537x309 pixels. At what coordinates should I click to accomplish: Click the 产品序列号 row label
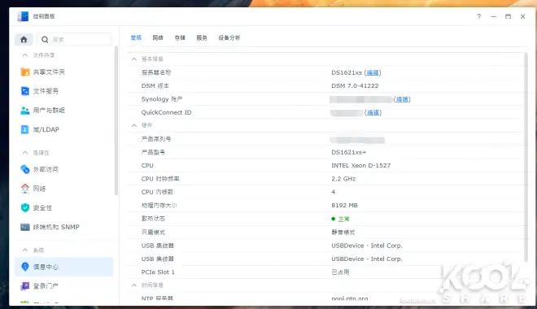click(156, 139)
